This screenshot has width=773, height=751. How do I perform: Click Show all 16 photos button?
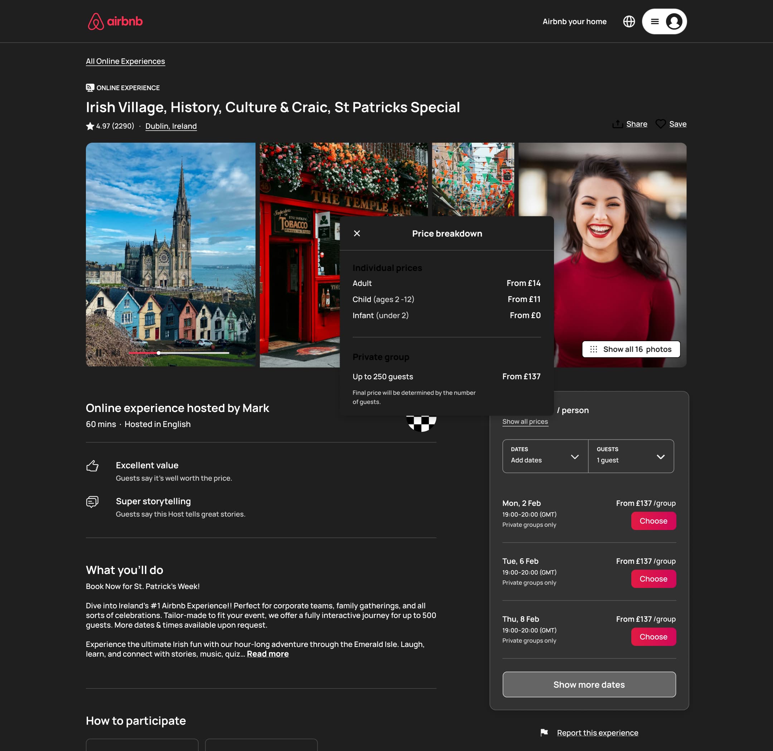[631, 349]
